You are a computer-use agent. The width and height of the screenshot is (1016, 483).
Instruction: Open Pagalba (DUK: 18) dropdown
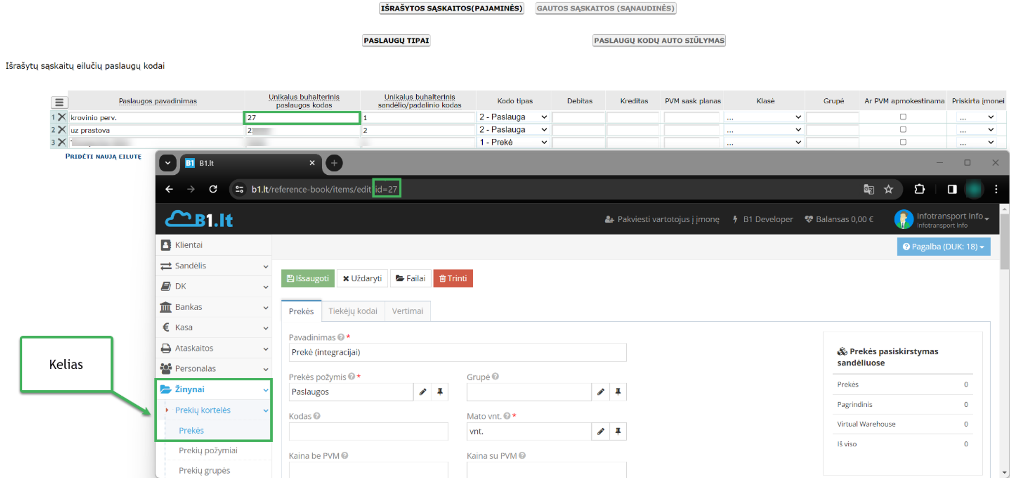click(944, 247)
